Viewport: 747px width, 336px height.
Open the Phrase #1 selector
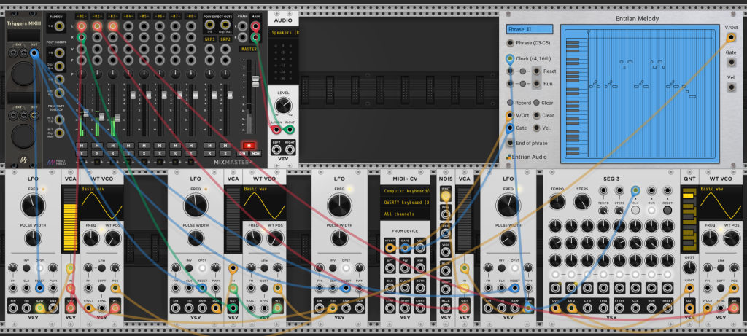pyautogui.click(x=530, y=29)
